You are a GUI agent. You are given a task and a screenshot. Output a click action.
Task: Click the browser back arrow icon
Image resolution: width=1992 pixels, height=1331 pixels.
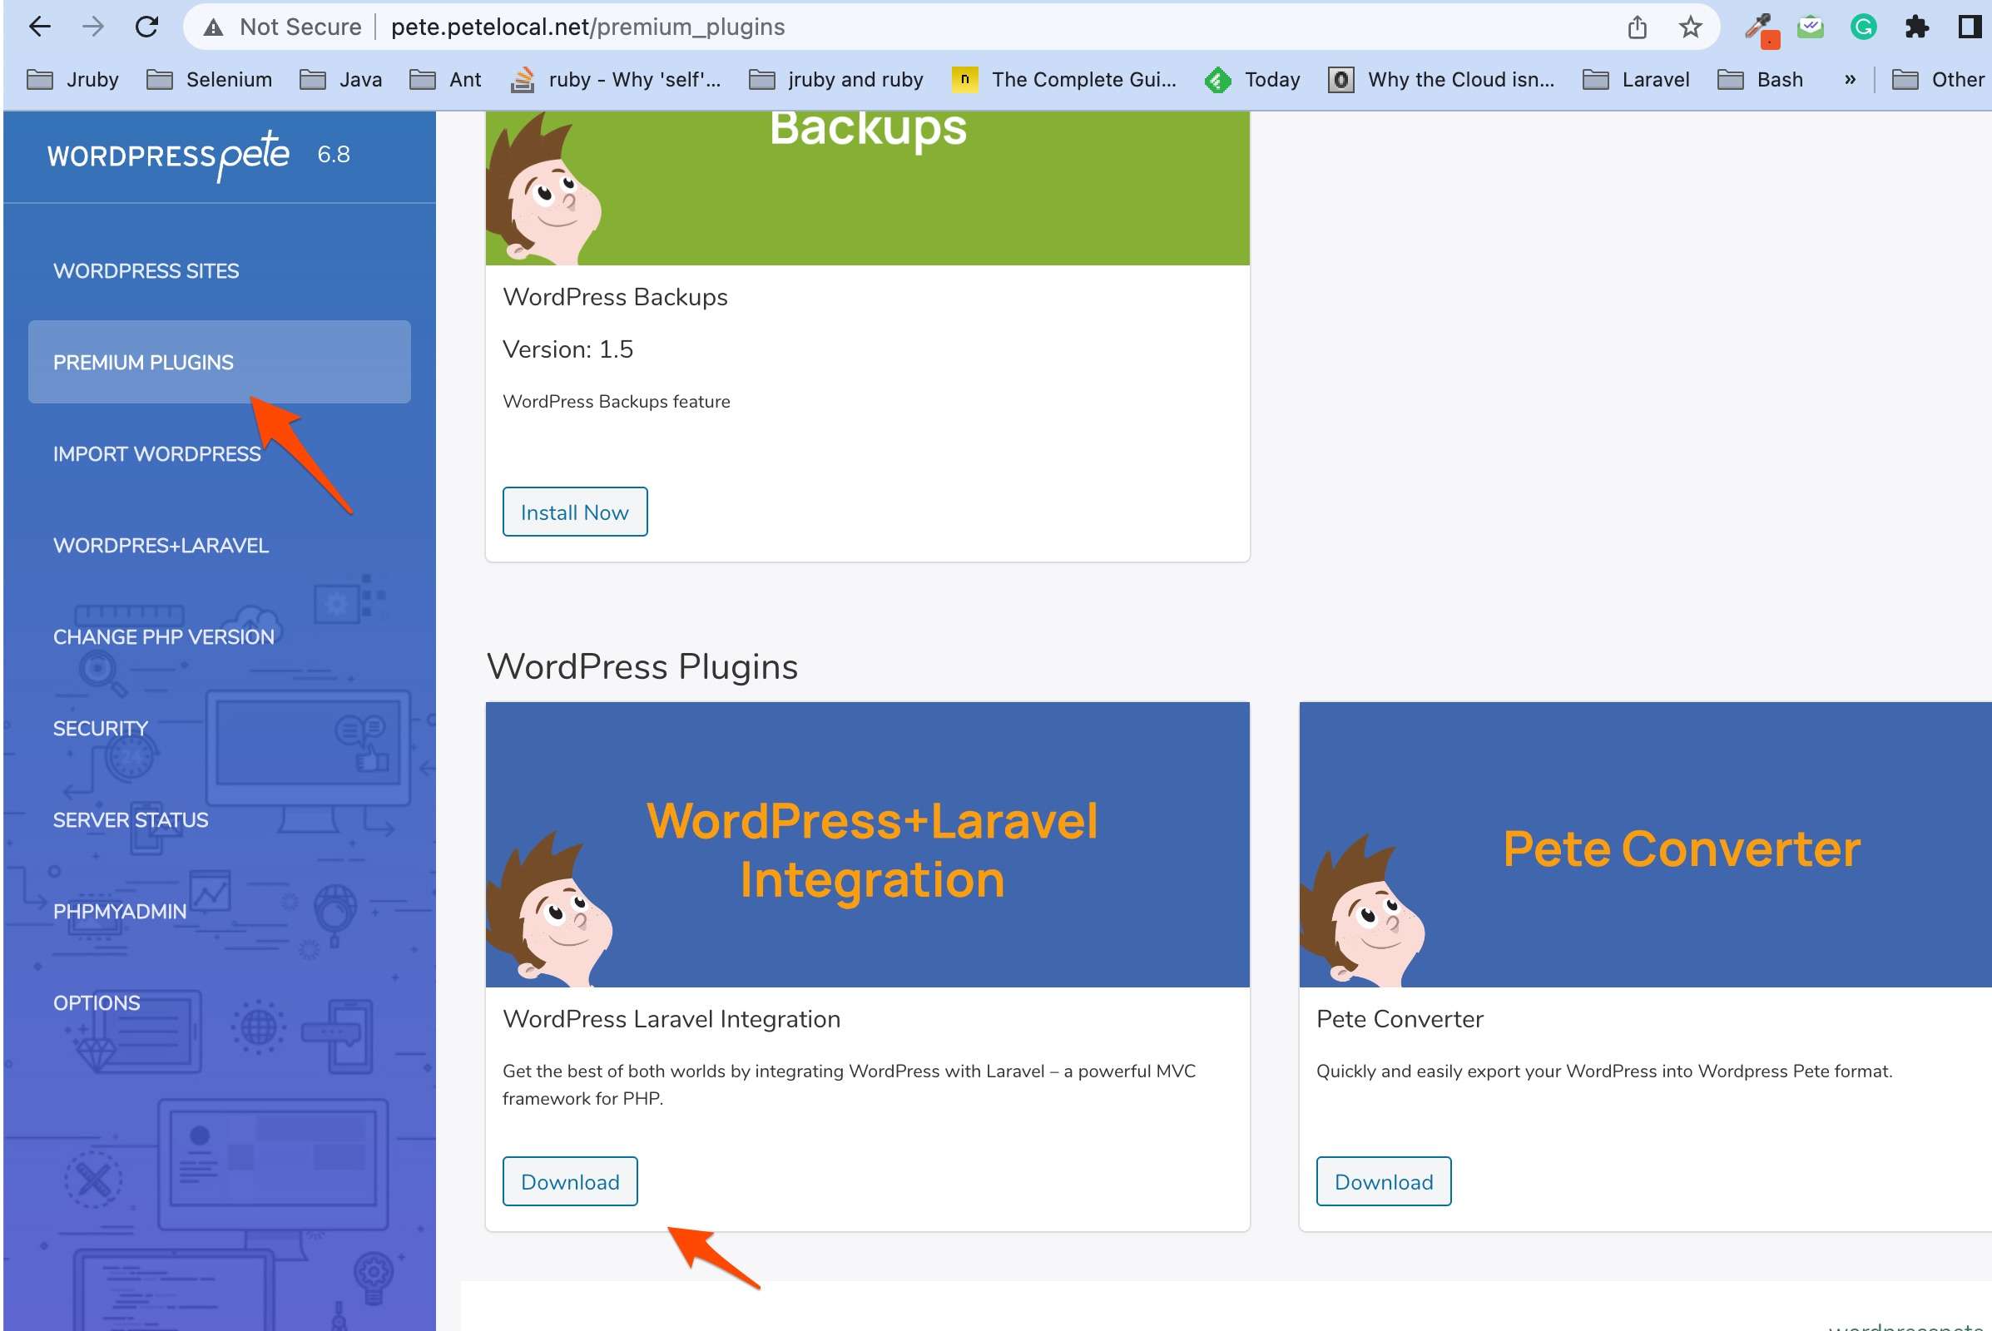pyautogui.click(x=39, y=27)
